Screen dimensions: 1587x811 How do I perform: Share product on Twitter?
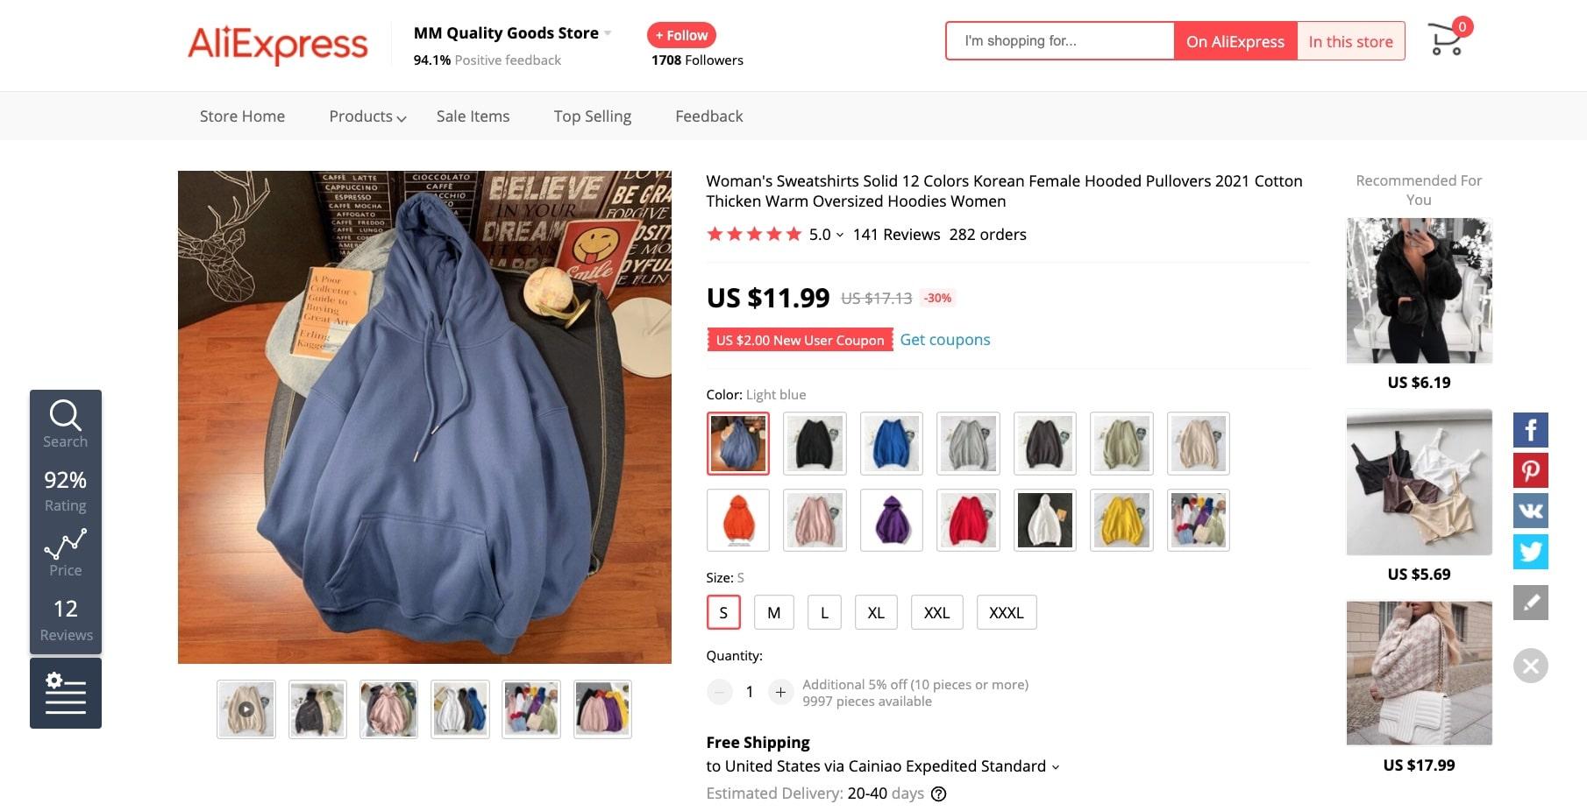(x=1530, y=552)
